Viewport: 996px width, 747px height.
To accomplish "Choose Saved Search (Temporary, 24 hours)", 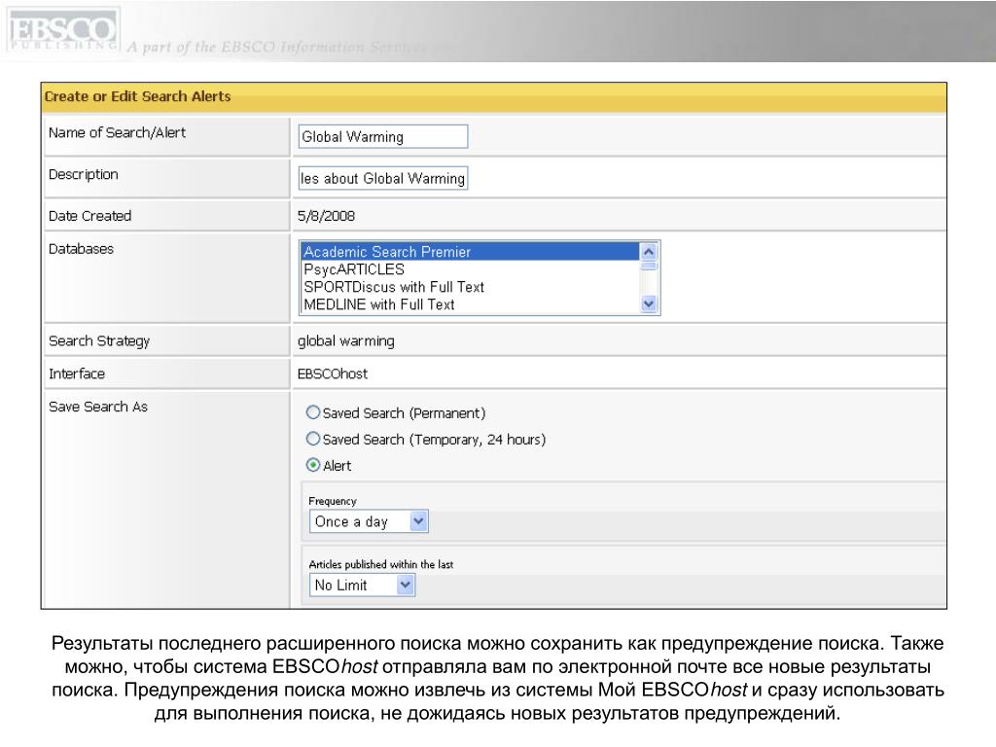I will (x=313, y=439).
